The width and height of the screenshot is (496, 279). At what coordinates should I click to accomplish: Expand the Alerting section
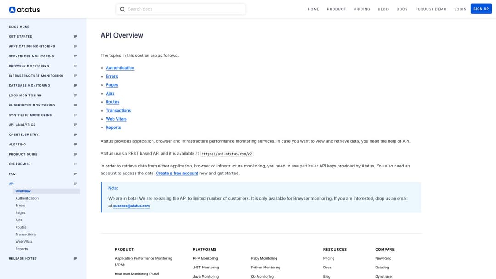[x=75, y=145]
